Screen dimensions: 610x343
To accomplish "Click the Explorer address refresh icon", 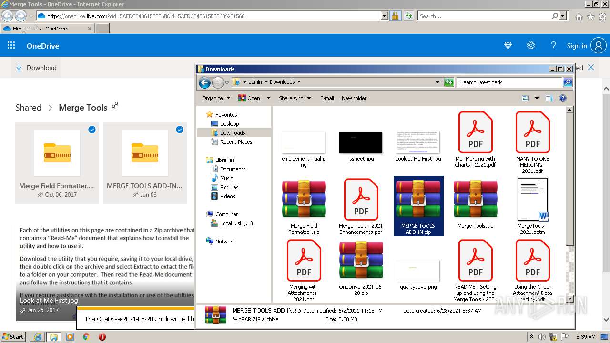I will coord(449,82).
